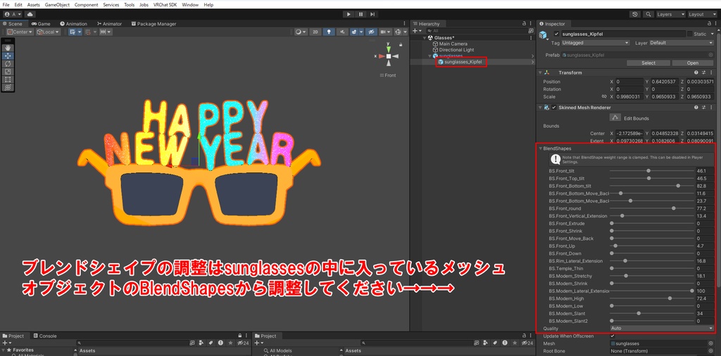Switch to the Package Manager tab
Screen dimensions: 721x356
tap(153, 23)
